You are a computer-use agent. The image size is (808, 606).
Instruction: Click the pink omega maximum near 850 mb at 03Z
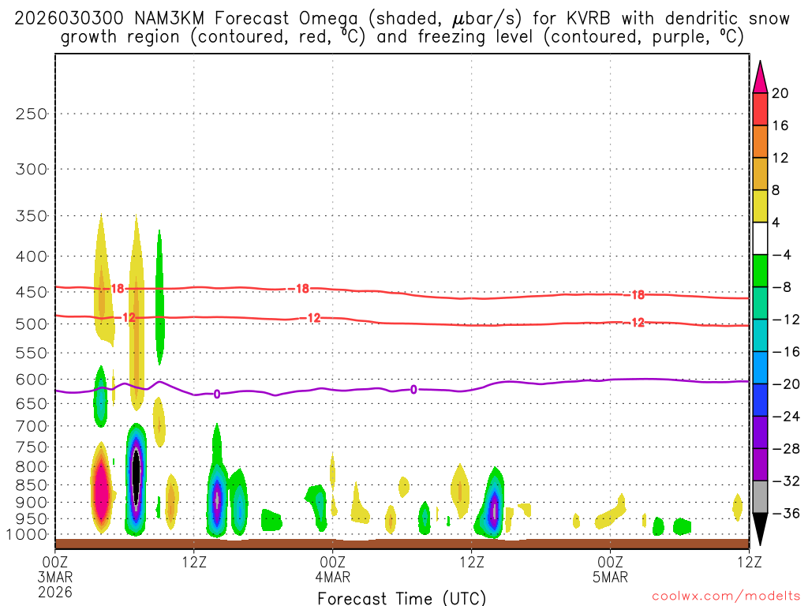pos(101,486)
